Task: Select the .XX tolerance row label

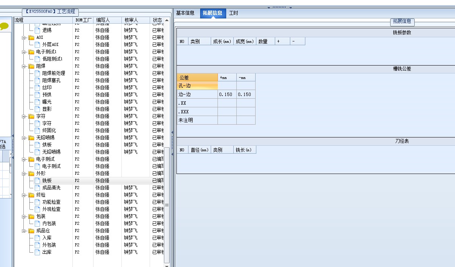Action: click(x=197, y=103)
